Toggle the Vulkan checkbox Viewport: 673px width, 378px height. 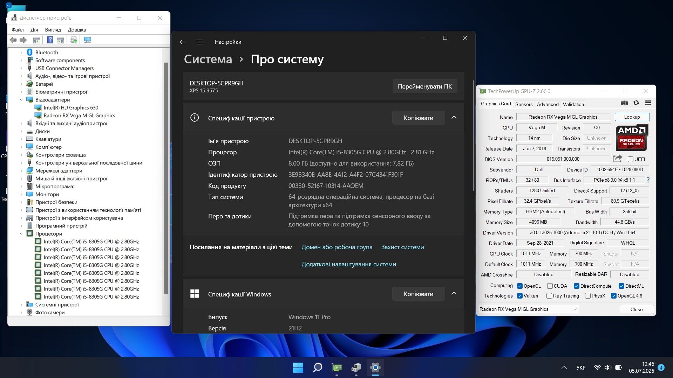click(x=520, y=296)
